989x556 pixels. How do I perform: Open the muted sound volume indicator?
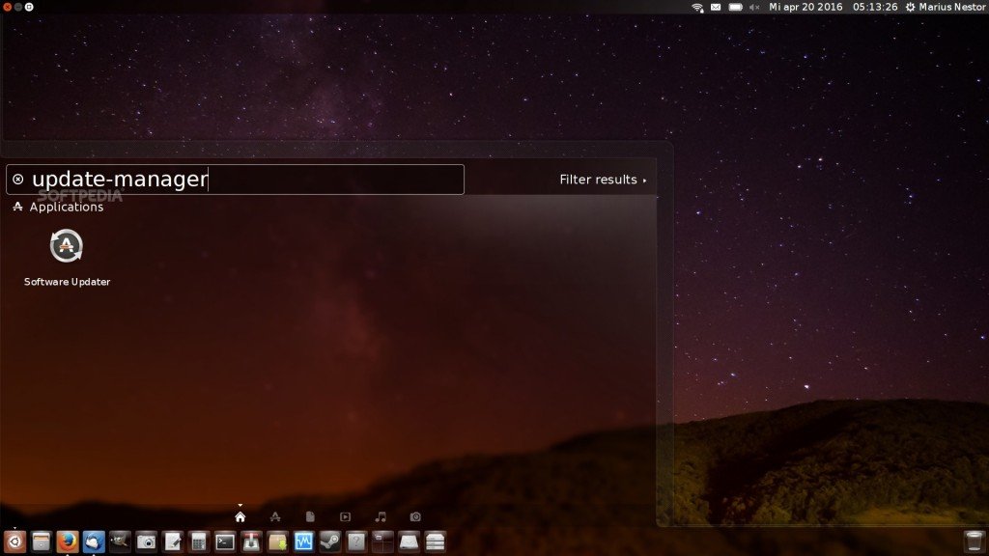pyautogui.click(x=755, y=7)
